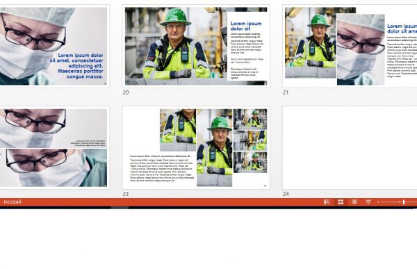Image resolution: width=417 pixels, height=269 pixels.
Task: Select the blank slide 24 thumbnail
Action: [350, 147]
